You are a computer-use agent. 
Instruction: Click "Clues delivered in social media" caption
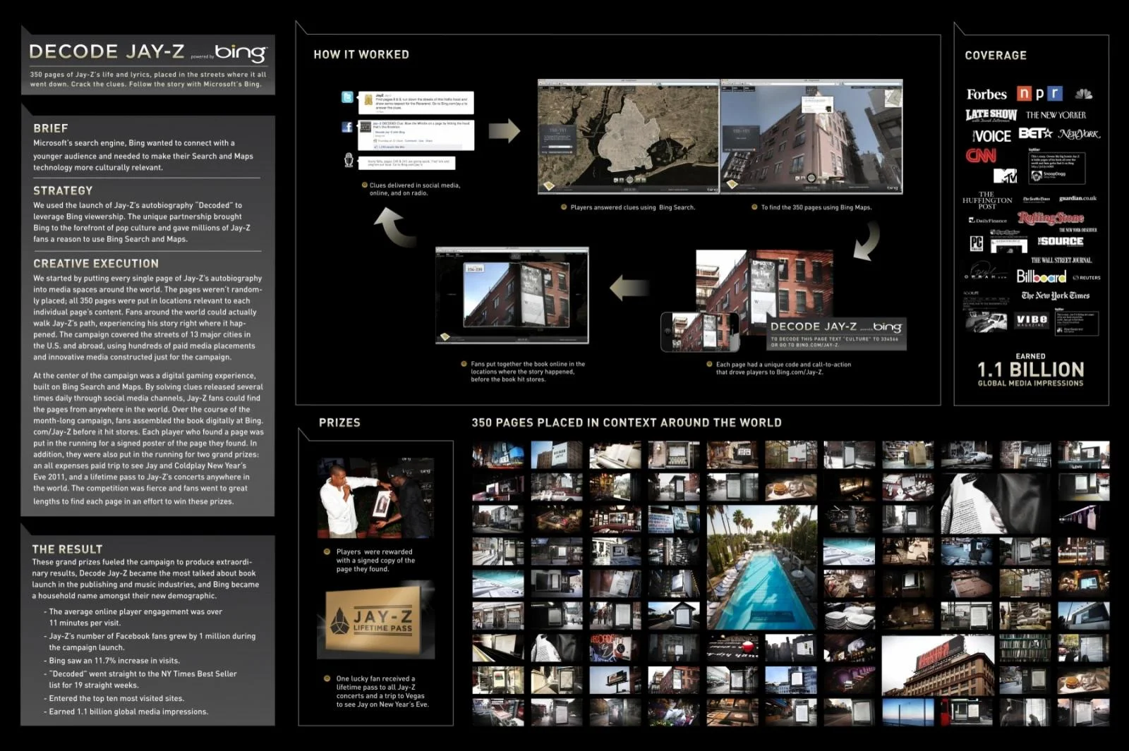point(415,189)
